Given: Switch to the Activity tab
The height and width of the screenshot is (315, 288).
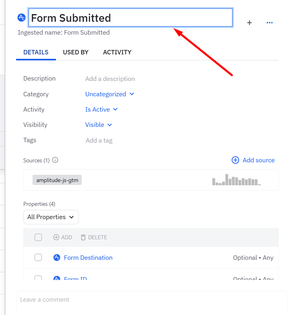Looking at the screenshot, I should [x=117, y=52].
